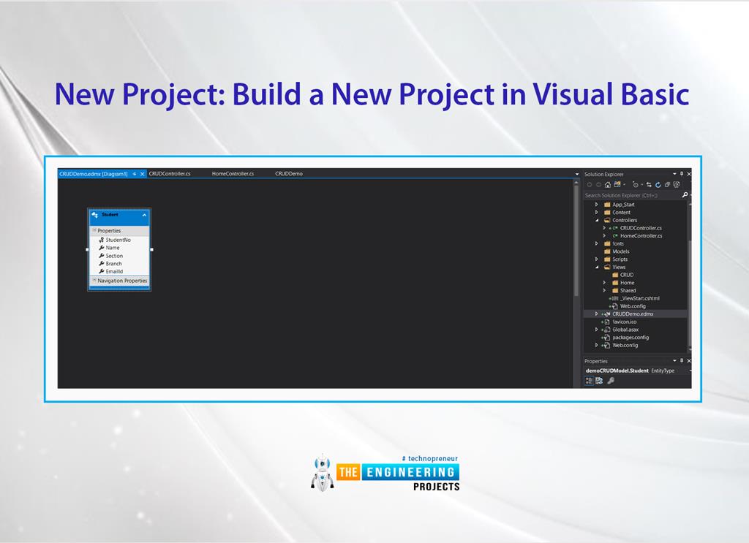749x543 pixels.
Task: Click the Home icon in Solution Explorer toolbar
Action: click(608, 185)
